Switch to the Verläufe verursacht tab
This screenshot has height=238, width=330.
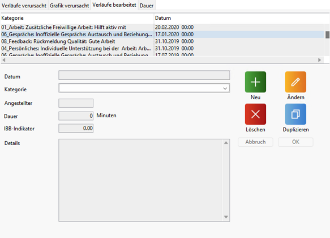coord(24,6)
